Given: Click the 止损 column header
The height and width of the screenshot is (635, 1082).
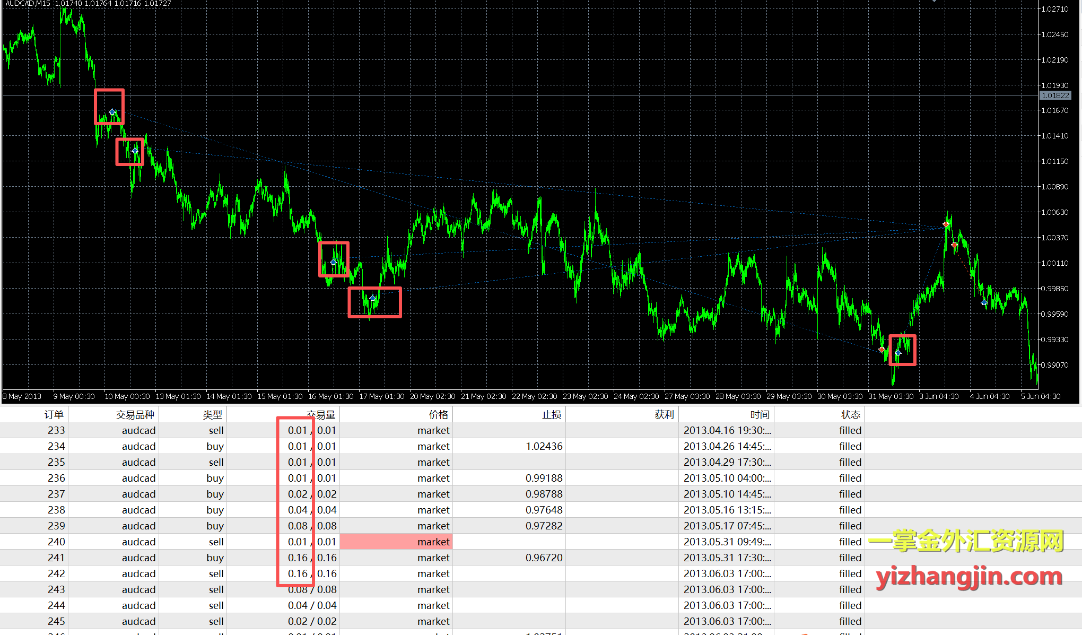Looking at the screenshot, I should (x=551, y=414).
